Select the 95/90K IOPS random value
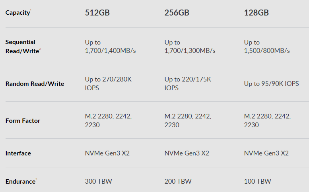The height and width of the screenshot is (192, 309). (x=271, y=84)
